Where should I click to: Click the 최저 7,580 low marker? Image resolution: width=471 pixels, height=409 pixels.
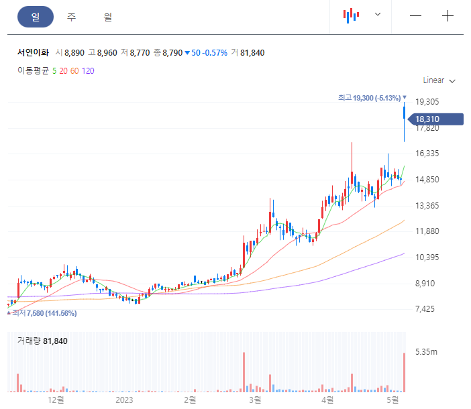coord(42,313)
